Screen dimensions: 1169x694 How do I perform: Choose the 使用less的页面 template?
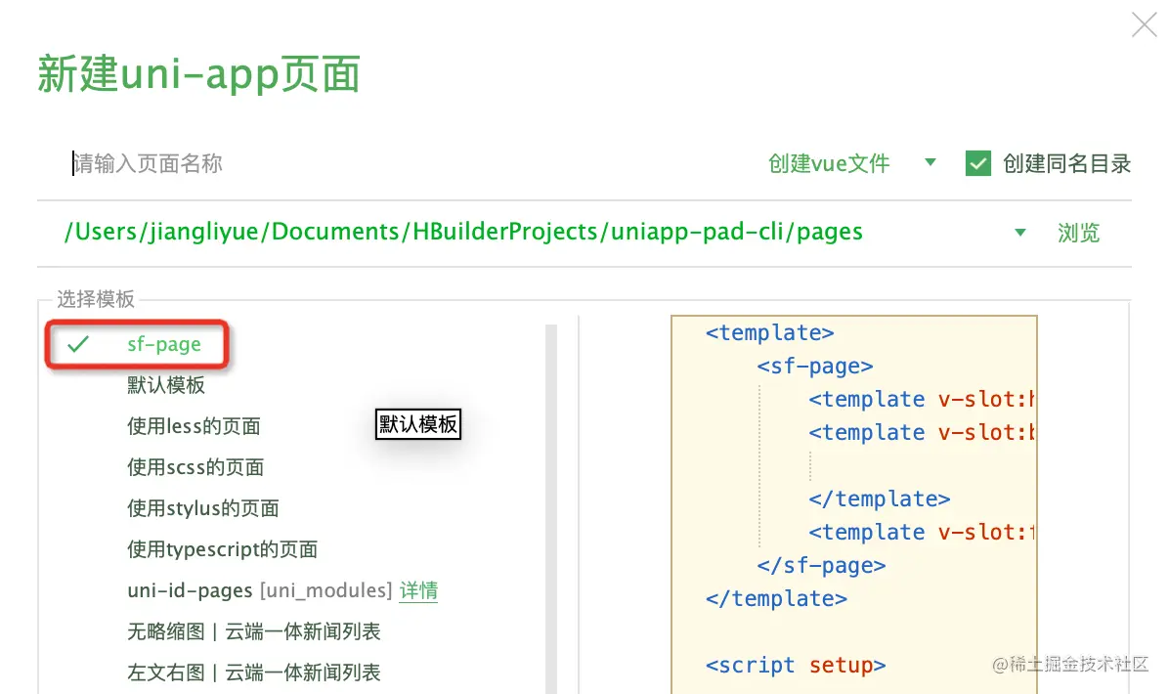pyautogui.click(x=194, y=425)
